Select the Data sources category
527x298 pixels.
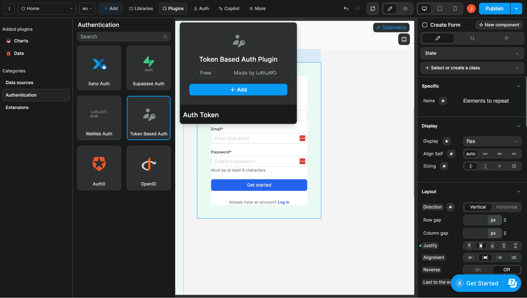pyautogui.click(x=19, y=82)
